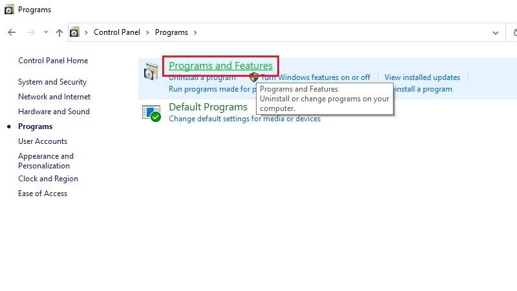Open Control Panel Home
517x291 pixels.
click(53, 61)
